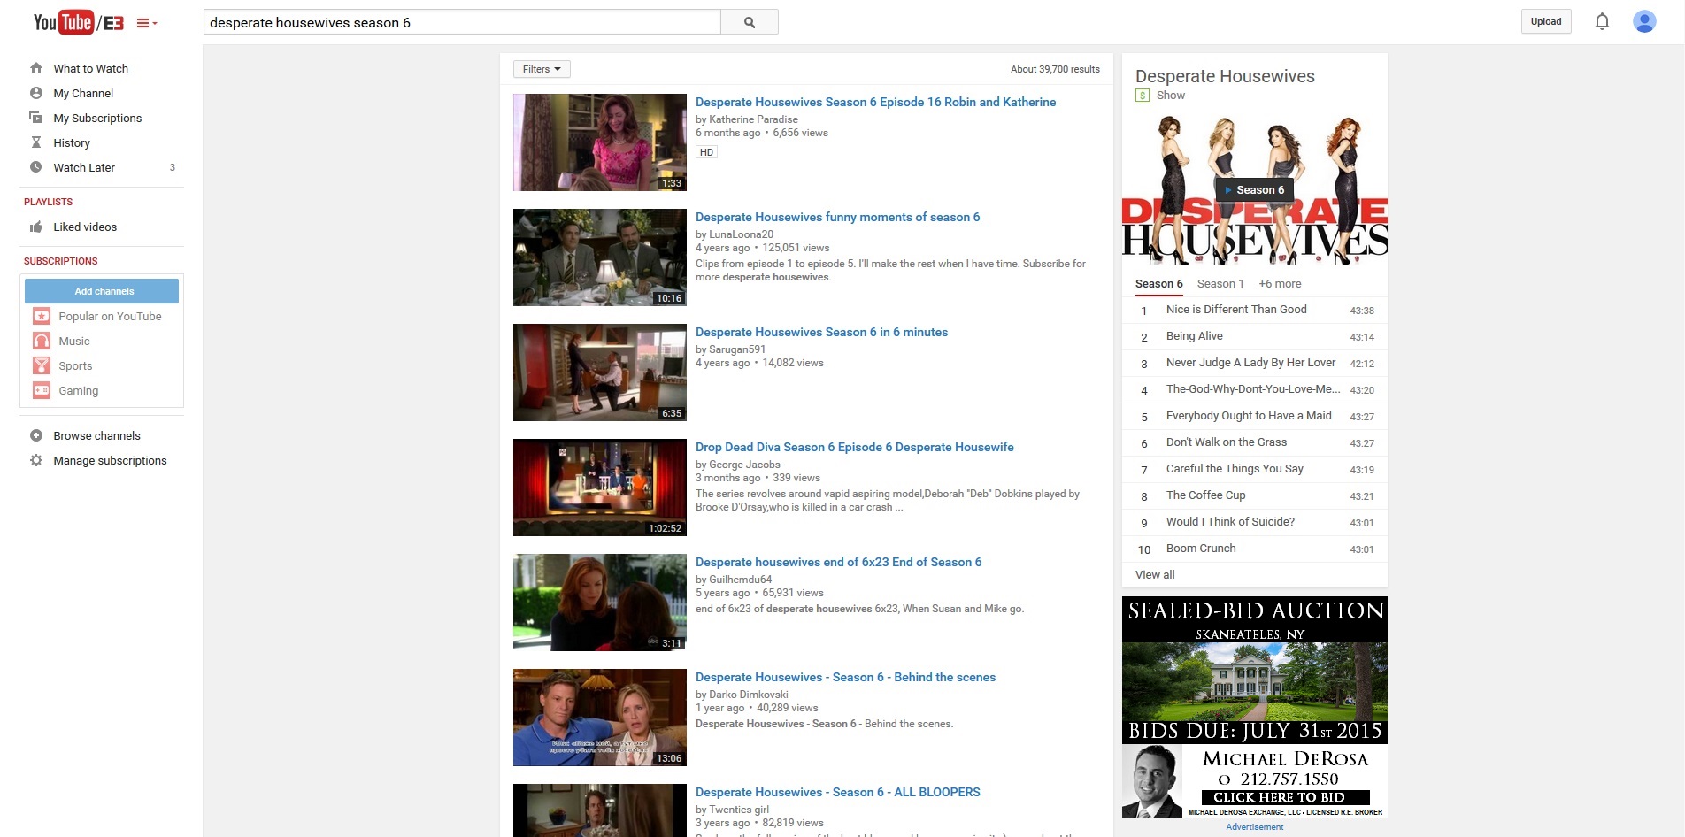Click the Sealed-Bid Auction advertisement
This screenshot has height=837, width=1685.
pos(1255,707)
